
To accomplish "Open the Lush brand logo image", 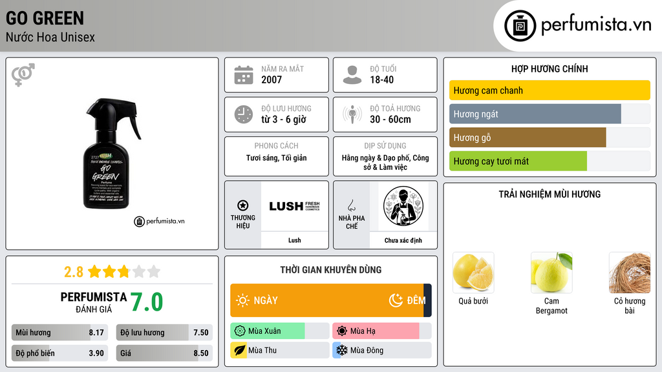I will click(294, 206).
